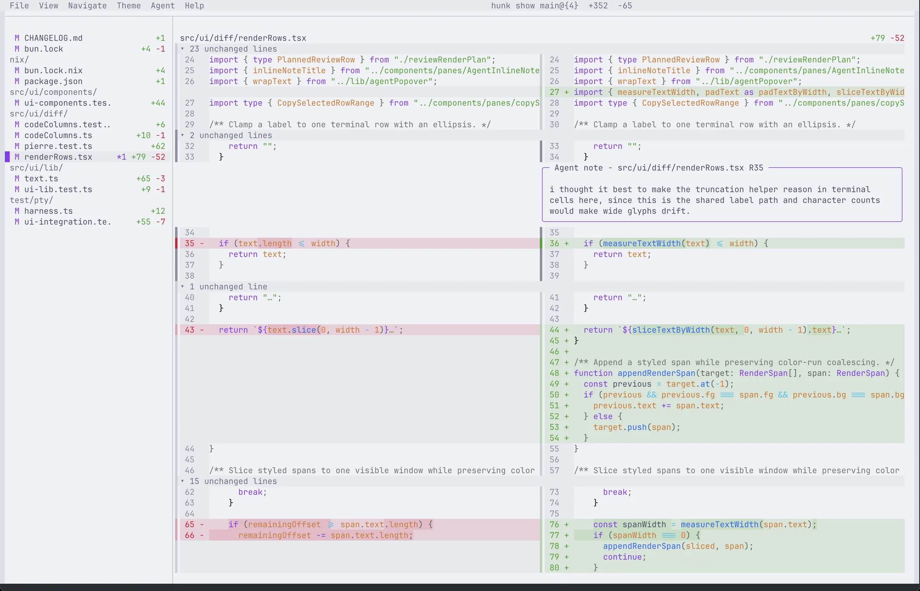
Task: Click the test/pty/ folder label
Action: click(x=31, y=200)
